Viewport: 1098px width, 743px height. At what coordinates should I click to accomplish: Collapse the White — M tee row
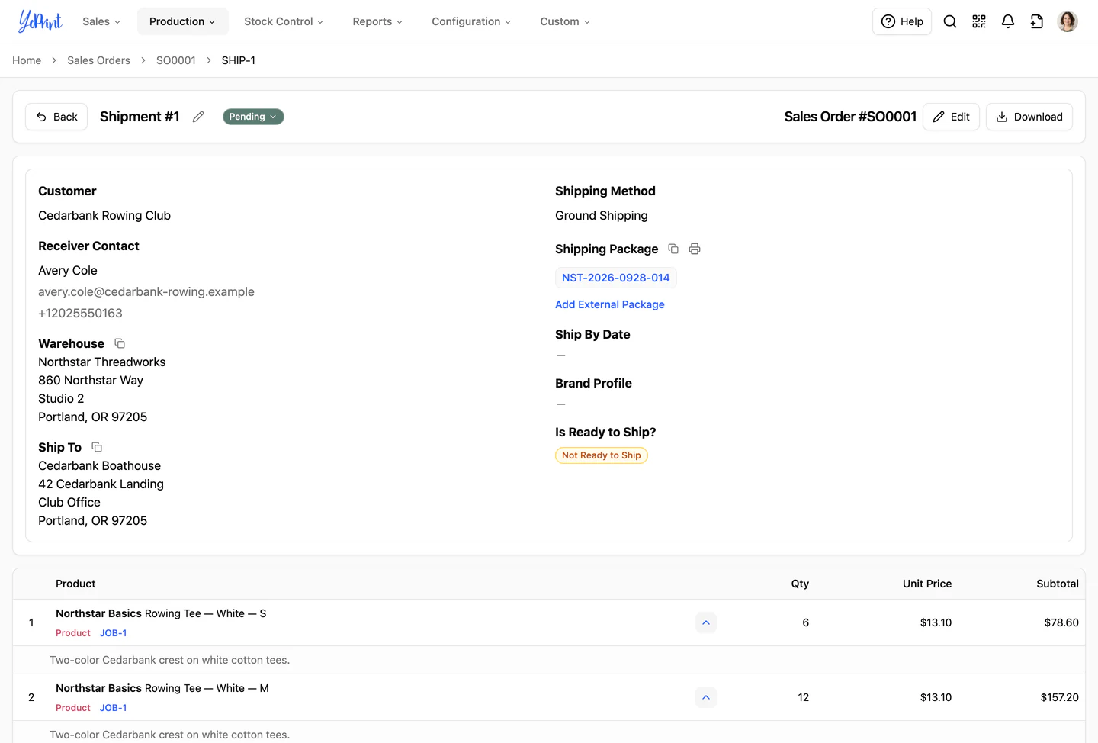[706, 697]
